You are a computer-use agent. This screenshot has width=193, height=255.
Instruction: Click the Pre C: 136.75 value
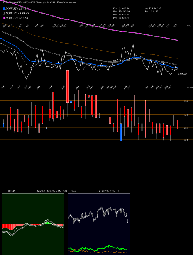(121, 18)
